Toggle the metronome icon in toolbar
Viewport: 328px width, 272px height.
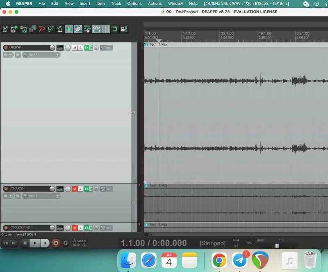coord(60,29)
